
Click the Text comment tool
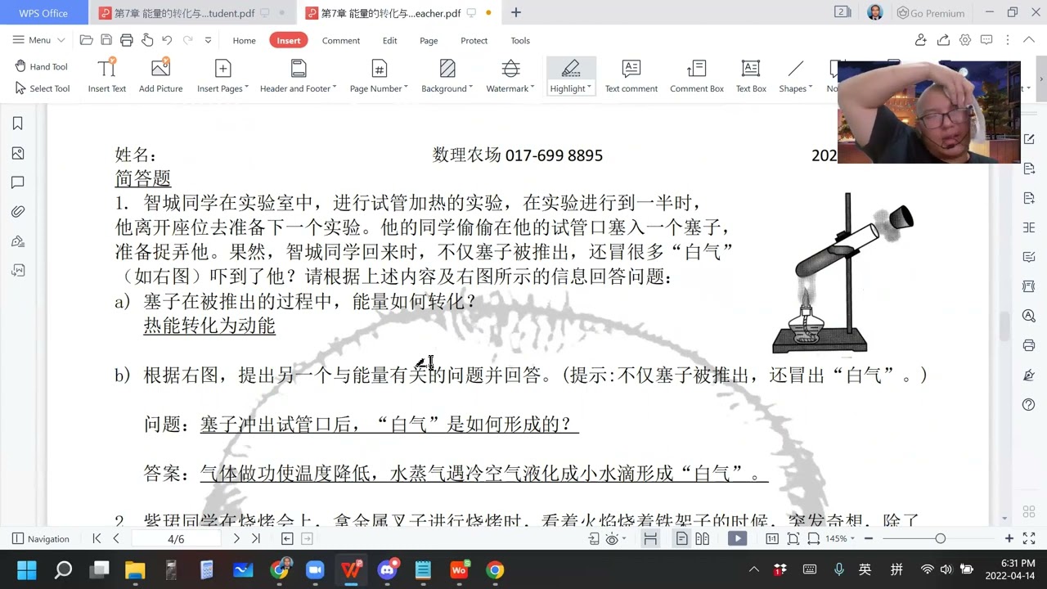[x=631, y=76]
